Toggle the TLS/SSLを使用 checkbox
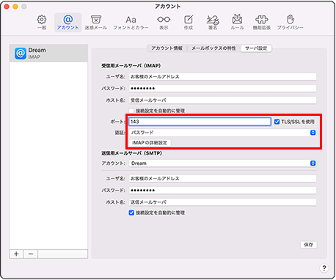The width and height of the screenshot is (336, 280). point(277,122)
